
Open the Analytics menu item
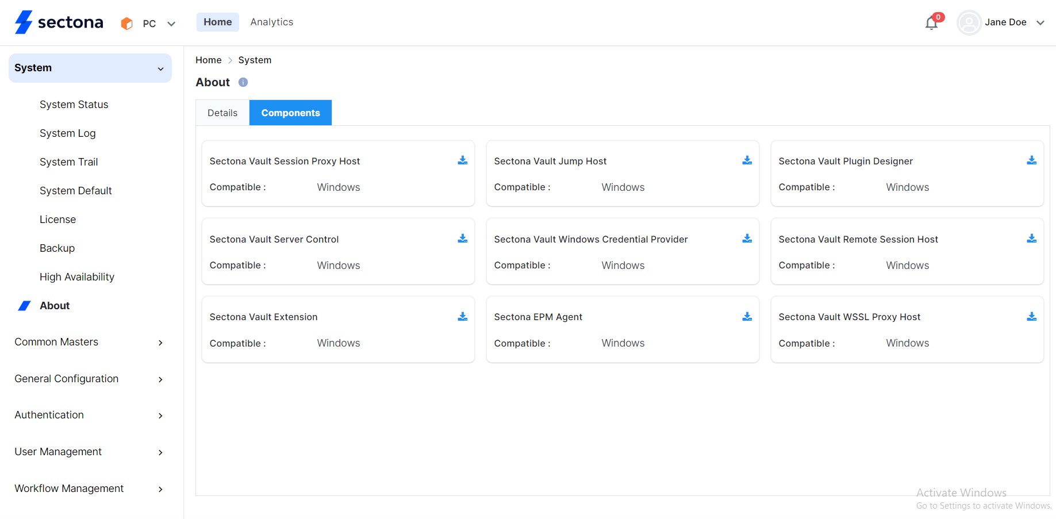271,22
